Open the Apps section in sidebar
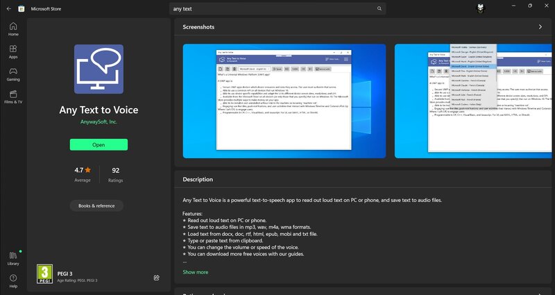This screenshot has width=555, height=295. 13,51
